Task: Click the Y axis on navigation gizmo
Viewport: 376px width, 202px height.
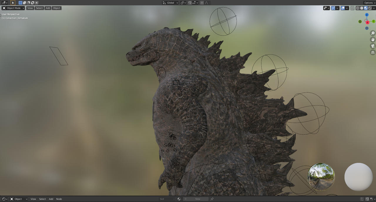Action: (x=374, y=21)
